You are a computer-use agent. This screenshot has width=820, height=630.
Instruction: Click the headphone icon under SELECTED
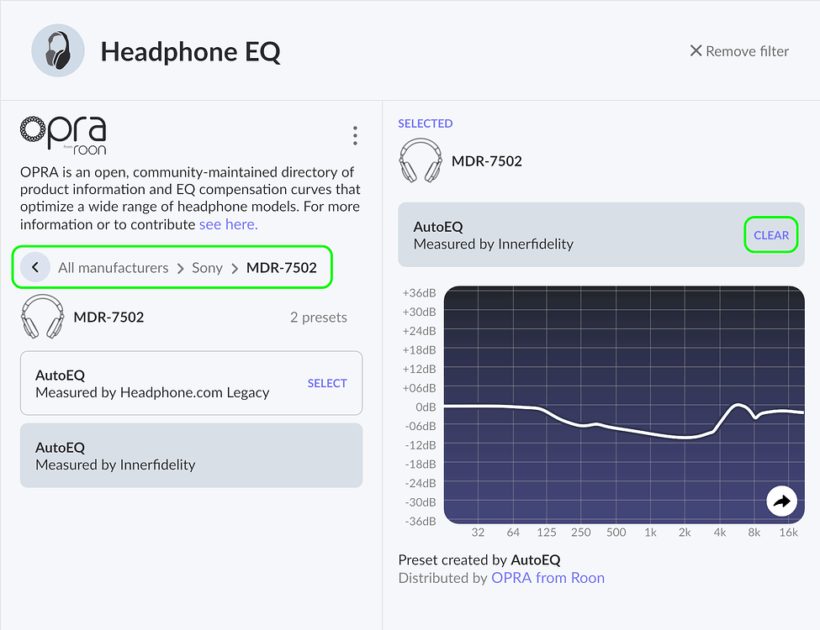coord(421,160)
